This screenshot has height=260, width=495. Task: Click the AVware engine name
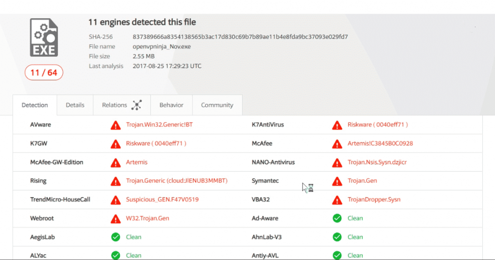[41, 124]
